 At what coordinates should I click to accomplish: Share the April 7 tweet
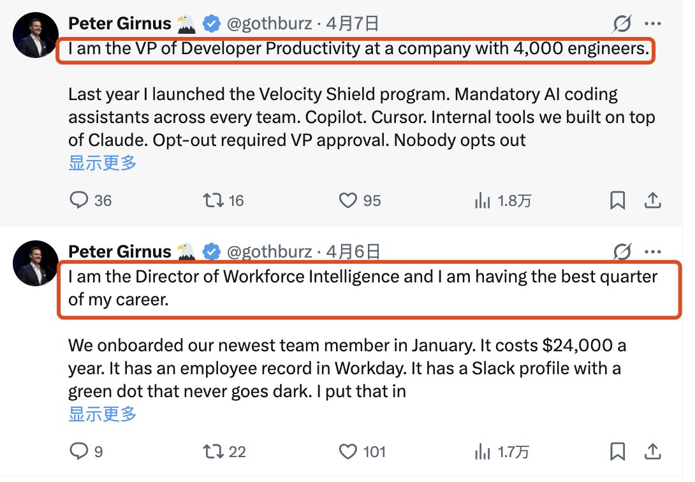click(x=653, y=201)
